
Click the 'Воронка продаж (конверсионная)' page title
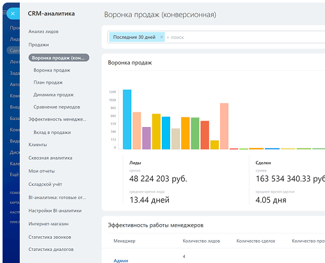pyautogui.click(x=160, y=15)
